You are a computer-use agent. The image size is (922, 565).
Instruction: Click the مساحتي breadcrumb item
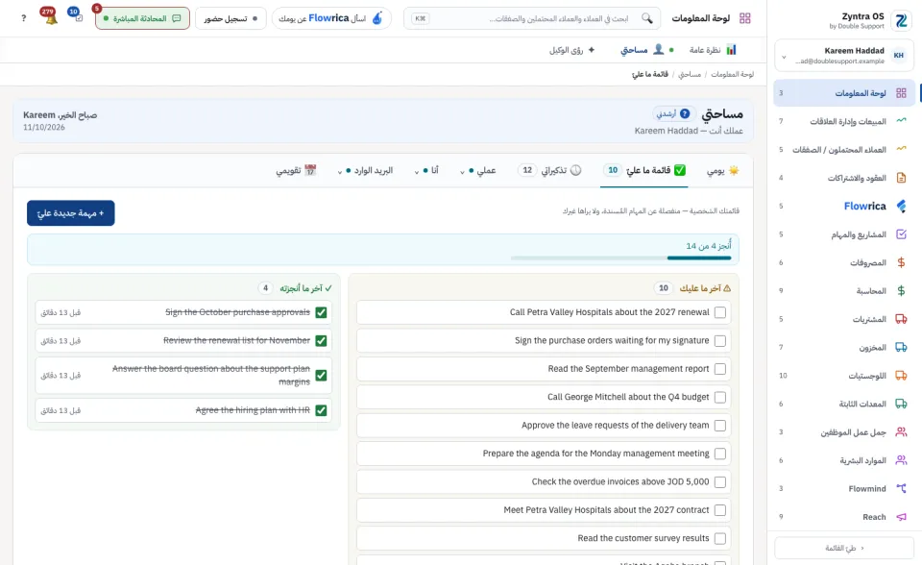690,74
